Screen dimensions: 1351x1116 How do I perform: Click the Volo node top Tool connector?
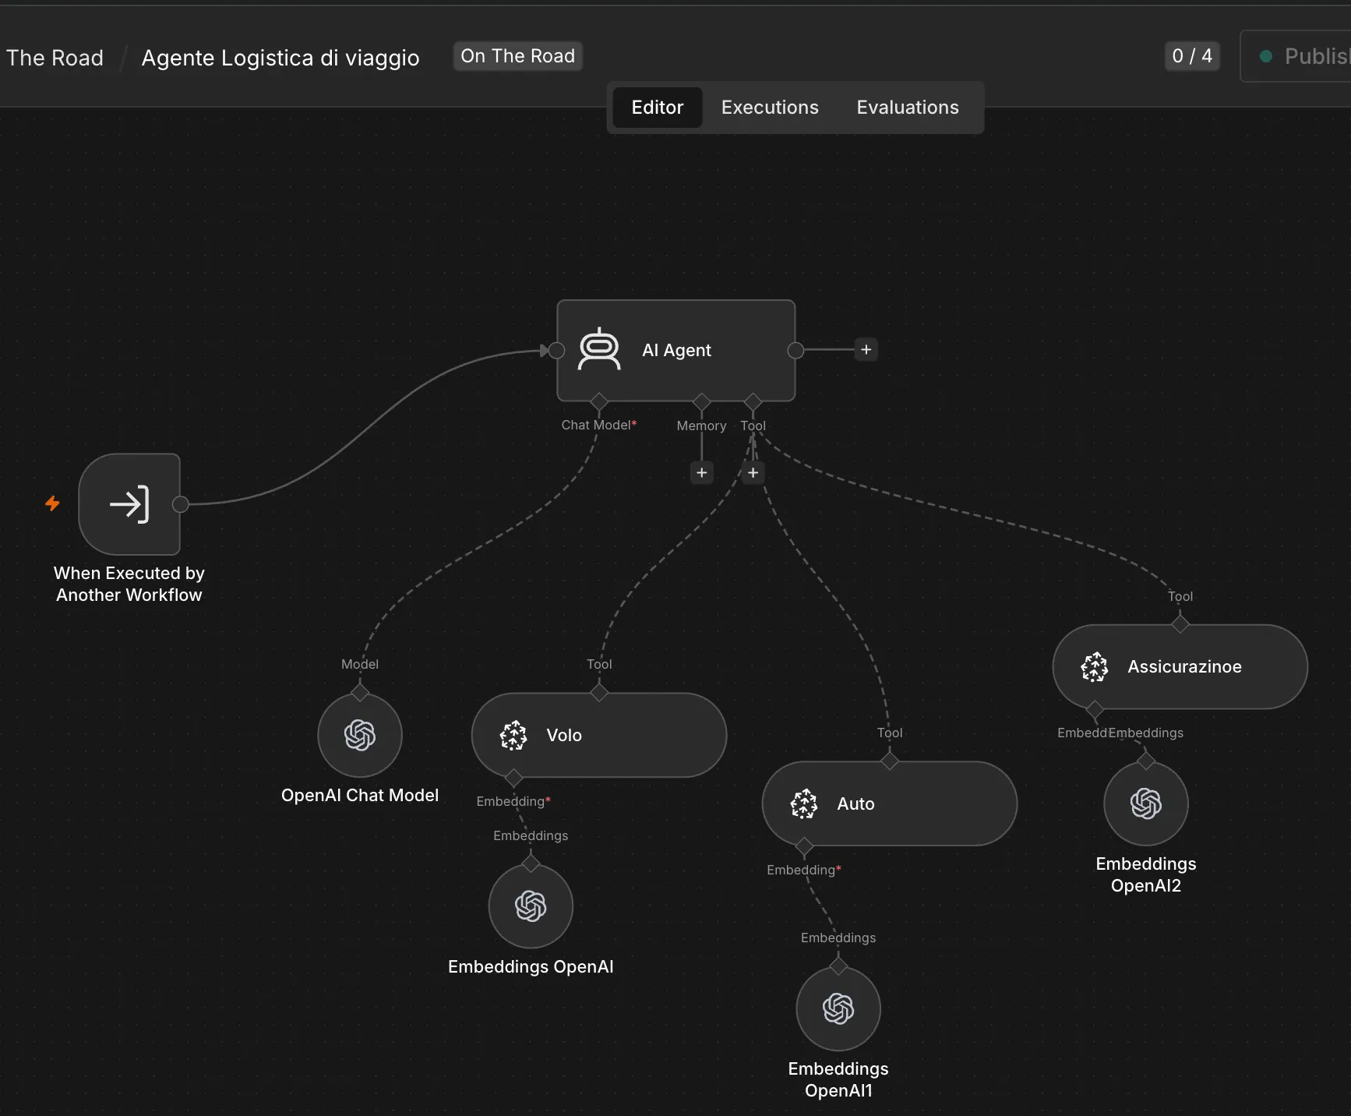pos(599,692)
